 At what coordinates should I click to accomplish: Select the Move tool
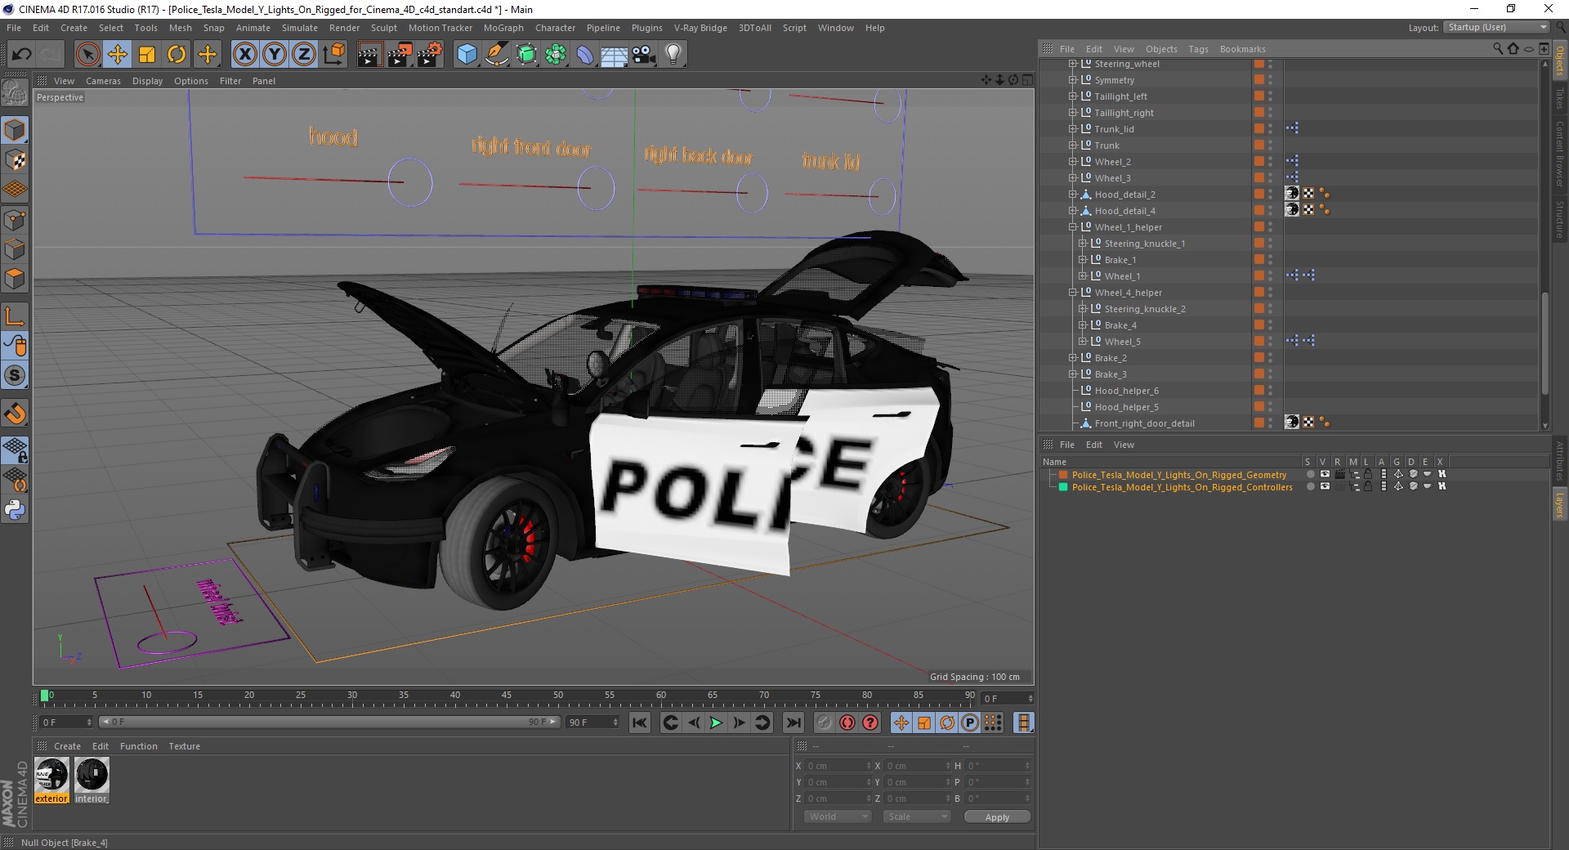click(118, 55)
